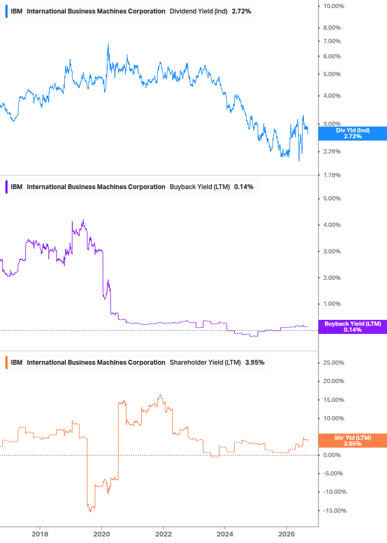
Task: Click the orange Shr Yld (LTM) 3.95% axis tag
Action: click(x=352, y=440)
